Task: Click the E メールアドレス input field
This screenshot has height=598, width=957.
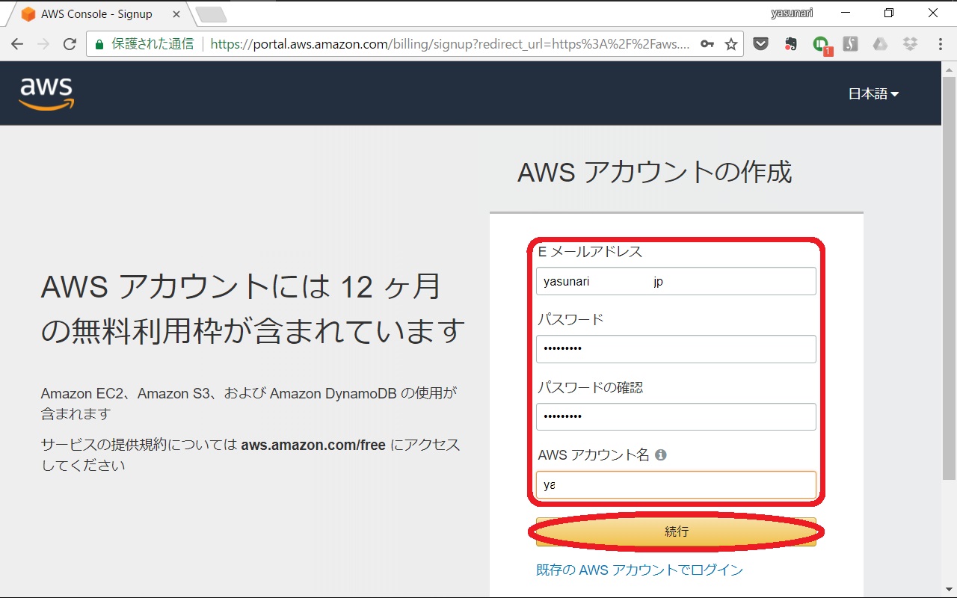Action: (x=676, y=281)
